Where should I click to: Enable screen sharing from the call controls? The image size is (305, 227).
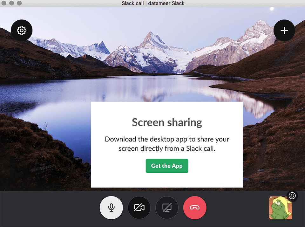coord(167,207)
